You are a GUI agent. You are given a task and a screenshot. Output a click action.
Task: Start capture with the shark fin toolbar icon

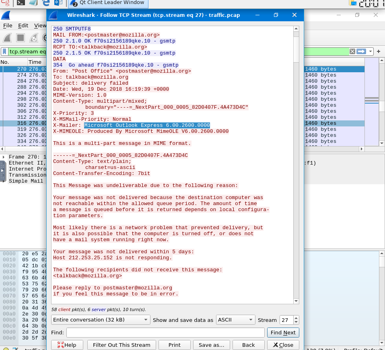click(7, 38)
